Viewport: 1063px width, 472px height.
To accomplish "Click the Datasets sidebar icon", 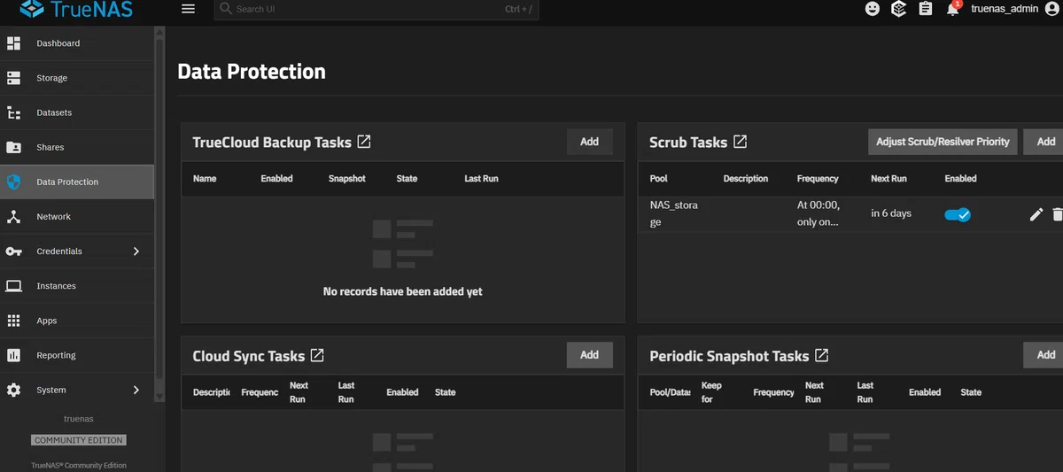I will tap(13, 112).
